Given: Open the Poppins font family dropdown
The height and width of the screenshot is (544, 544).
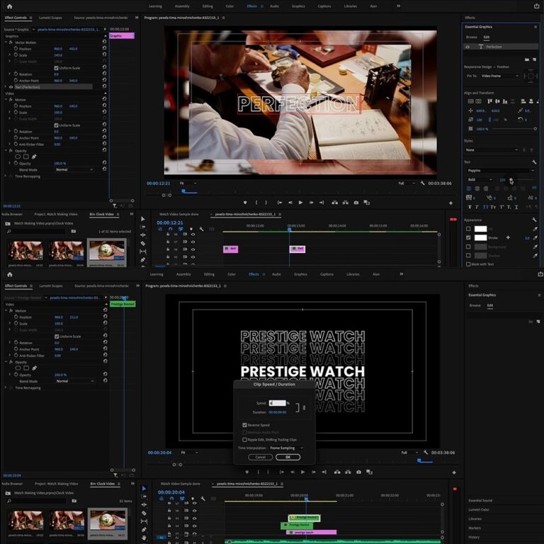Looking at the screenshot, I should pyautogui.click(x=501, y=170).
